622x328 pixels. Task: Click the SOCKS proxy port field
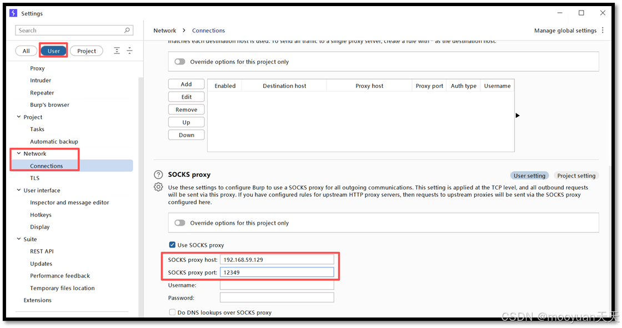point(277,272)
